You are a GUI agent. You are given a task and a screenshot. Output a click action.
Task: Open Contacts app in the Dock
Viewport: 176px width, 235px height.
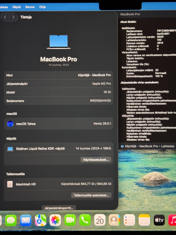(x=114, y=220)
